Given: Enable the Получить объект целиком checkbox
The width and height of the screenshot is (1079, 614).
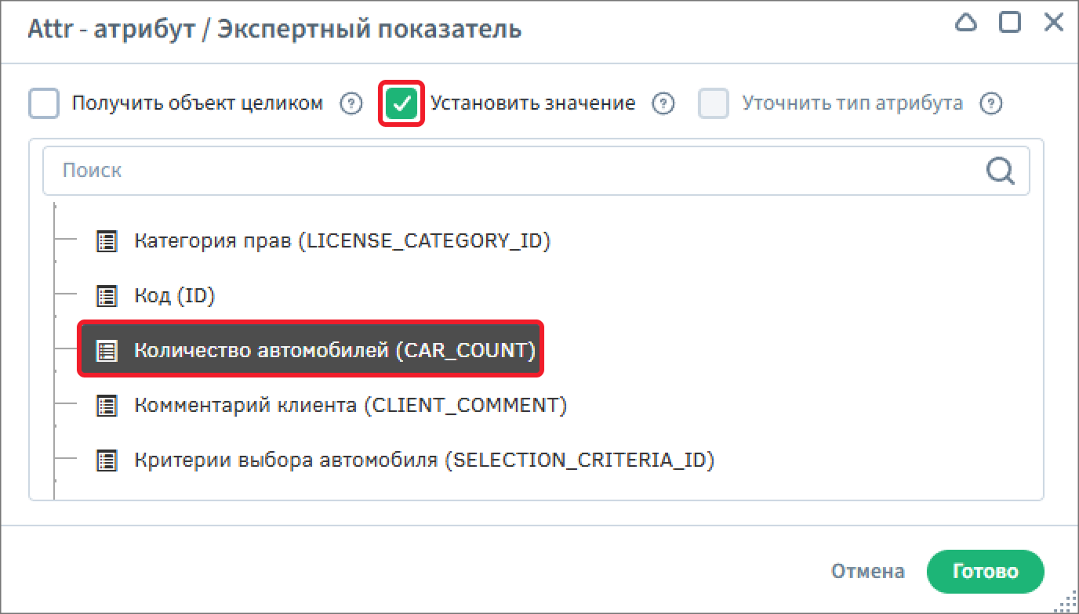Looking at the screenshot, I should pyautogui.click(x=44, y=103).
